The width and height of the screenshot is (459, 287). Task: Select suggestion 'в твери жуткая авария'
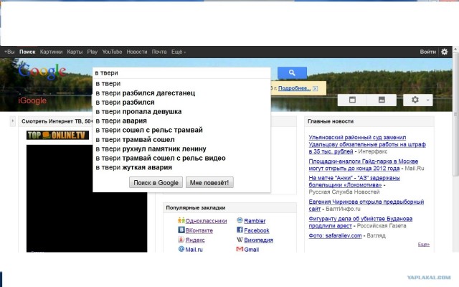click(181, 167)
